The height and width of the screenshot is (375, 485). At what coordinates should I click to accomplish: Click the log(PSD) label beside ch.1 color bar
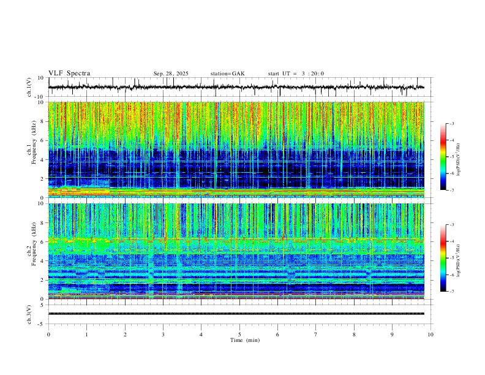coord(459,159)
